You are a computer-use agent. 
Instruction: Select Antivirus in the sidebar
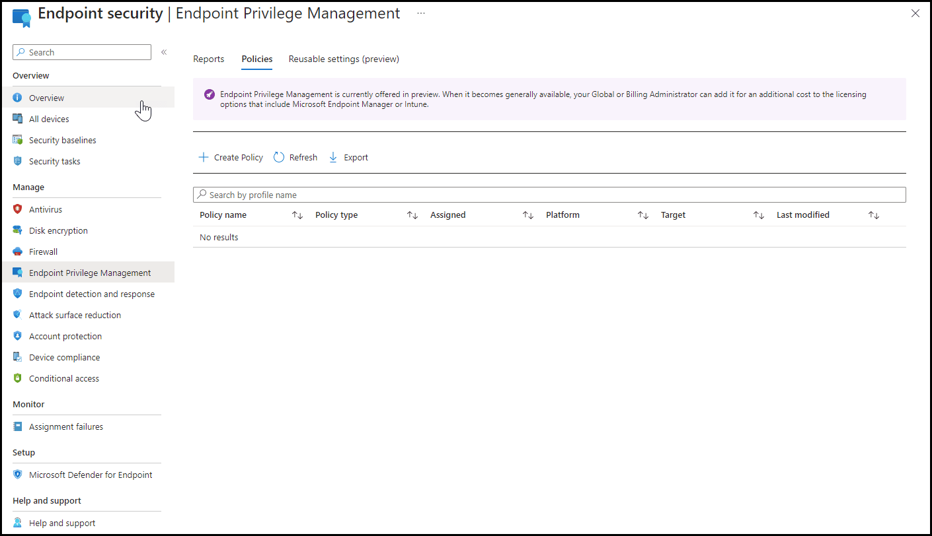(46, 209)
